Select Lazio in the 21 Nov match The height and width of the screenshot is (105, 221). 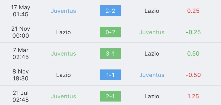pyautogui.click(x=64, y=32)
